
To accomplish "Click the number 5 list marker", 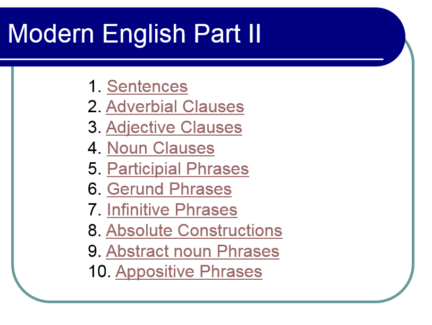I will coord(95,169).
